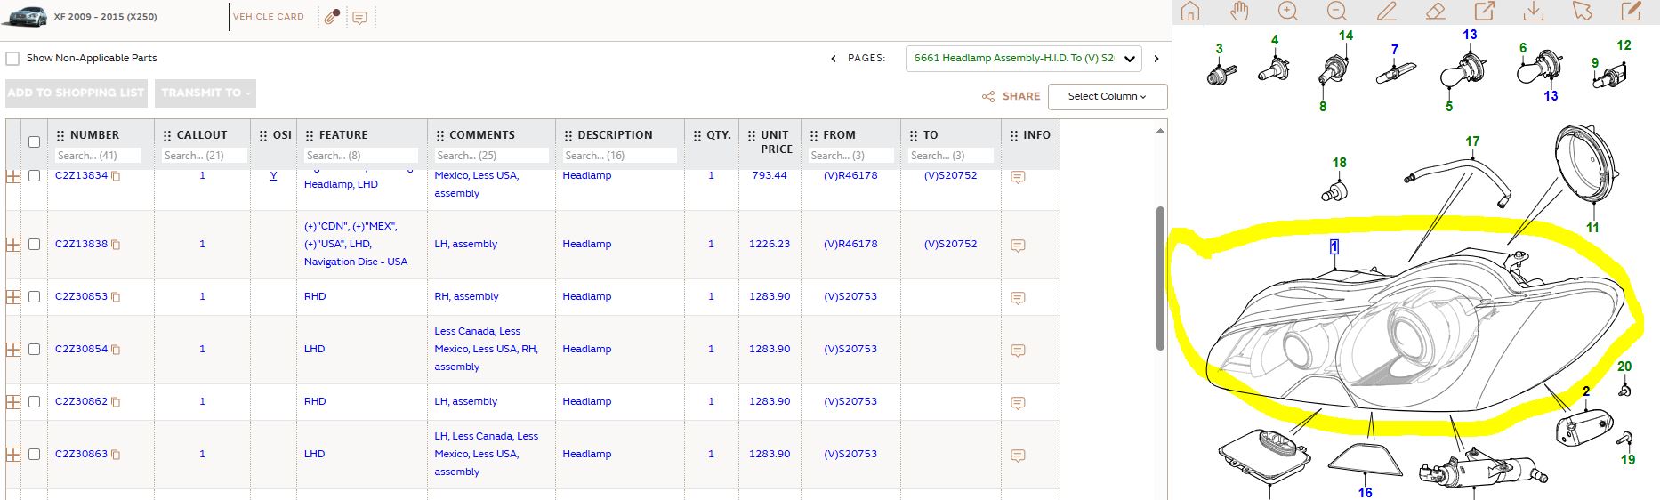Open part number C2Z30863 link
1660x500 pixels.
pos(81,454)
